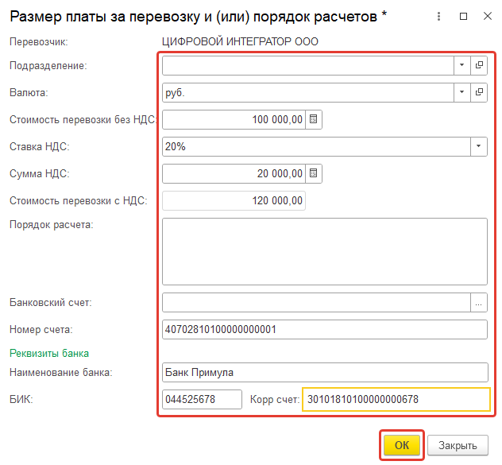
Task: Close the dialog with the X icon
Action: coord(487,16)
